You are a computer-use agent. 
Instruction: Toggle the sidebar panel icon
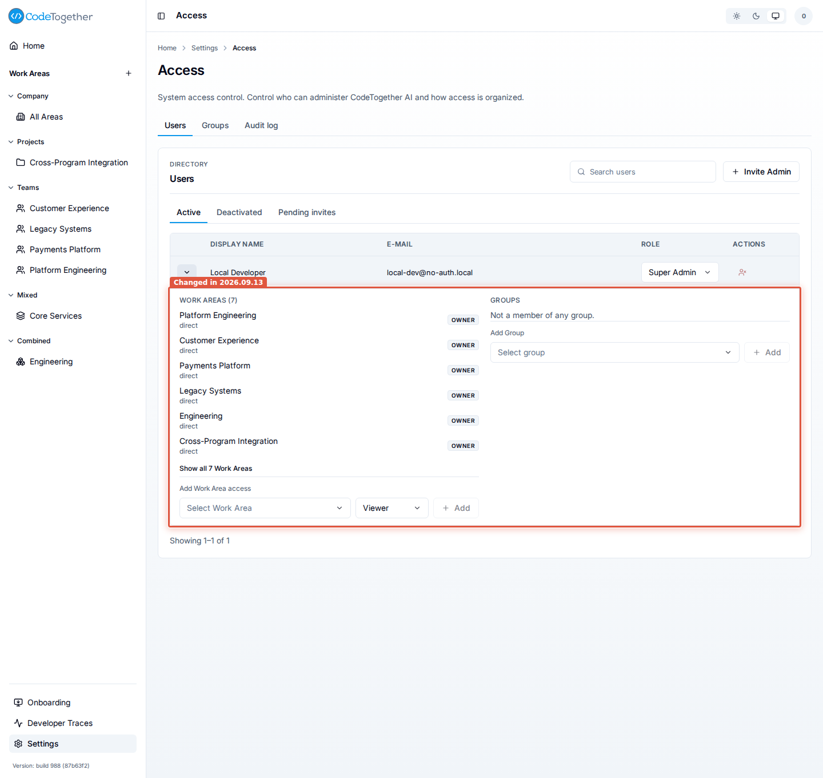161,16
